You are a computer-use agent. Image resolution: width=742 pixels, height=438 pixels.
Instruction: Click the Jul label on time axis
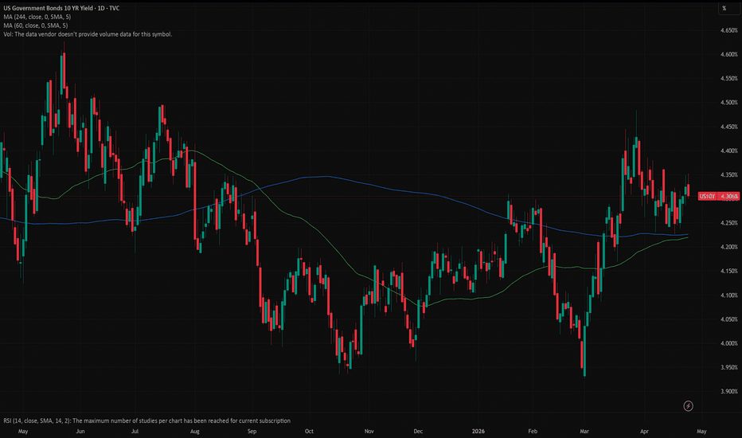pos(135,432)
